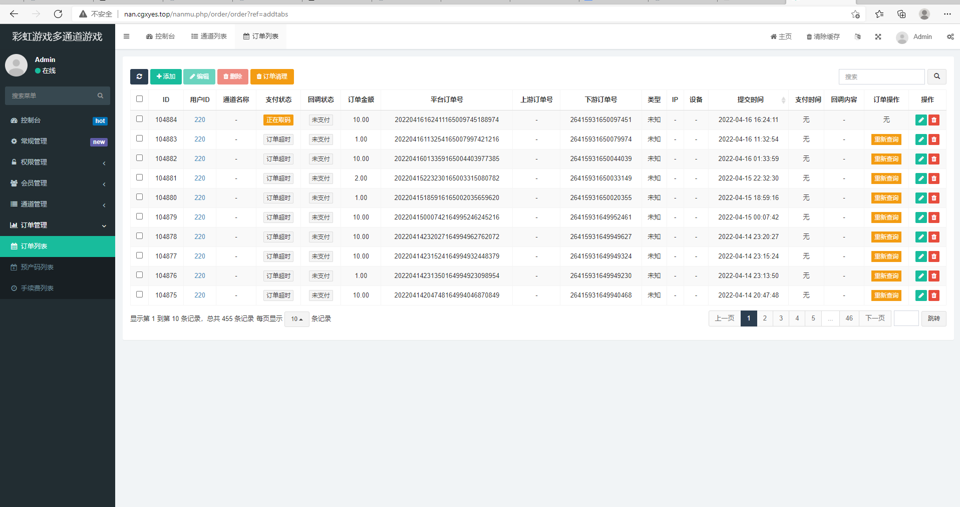Click the green edit pencil for order 104884

click(x=920, y=120)
